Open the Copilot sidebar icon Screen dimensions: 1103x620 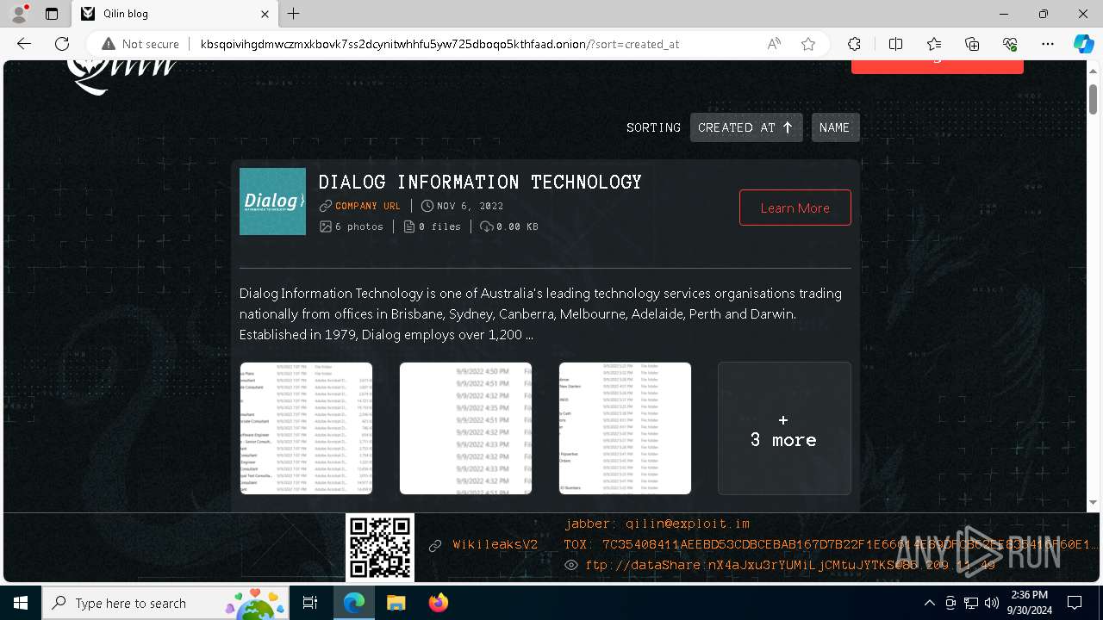tap(1083, 44)
